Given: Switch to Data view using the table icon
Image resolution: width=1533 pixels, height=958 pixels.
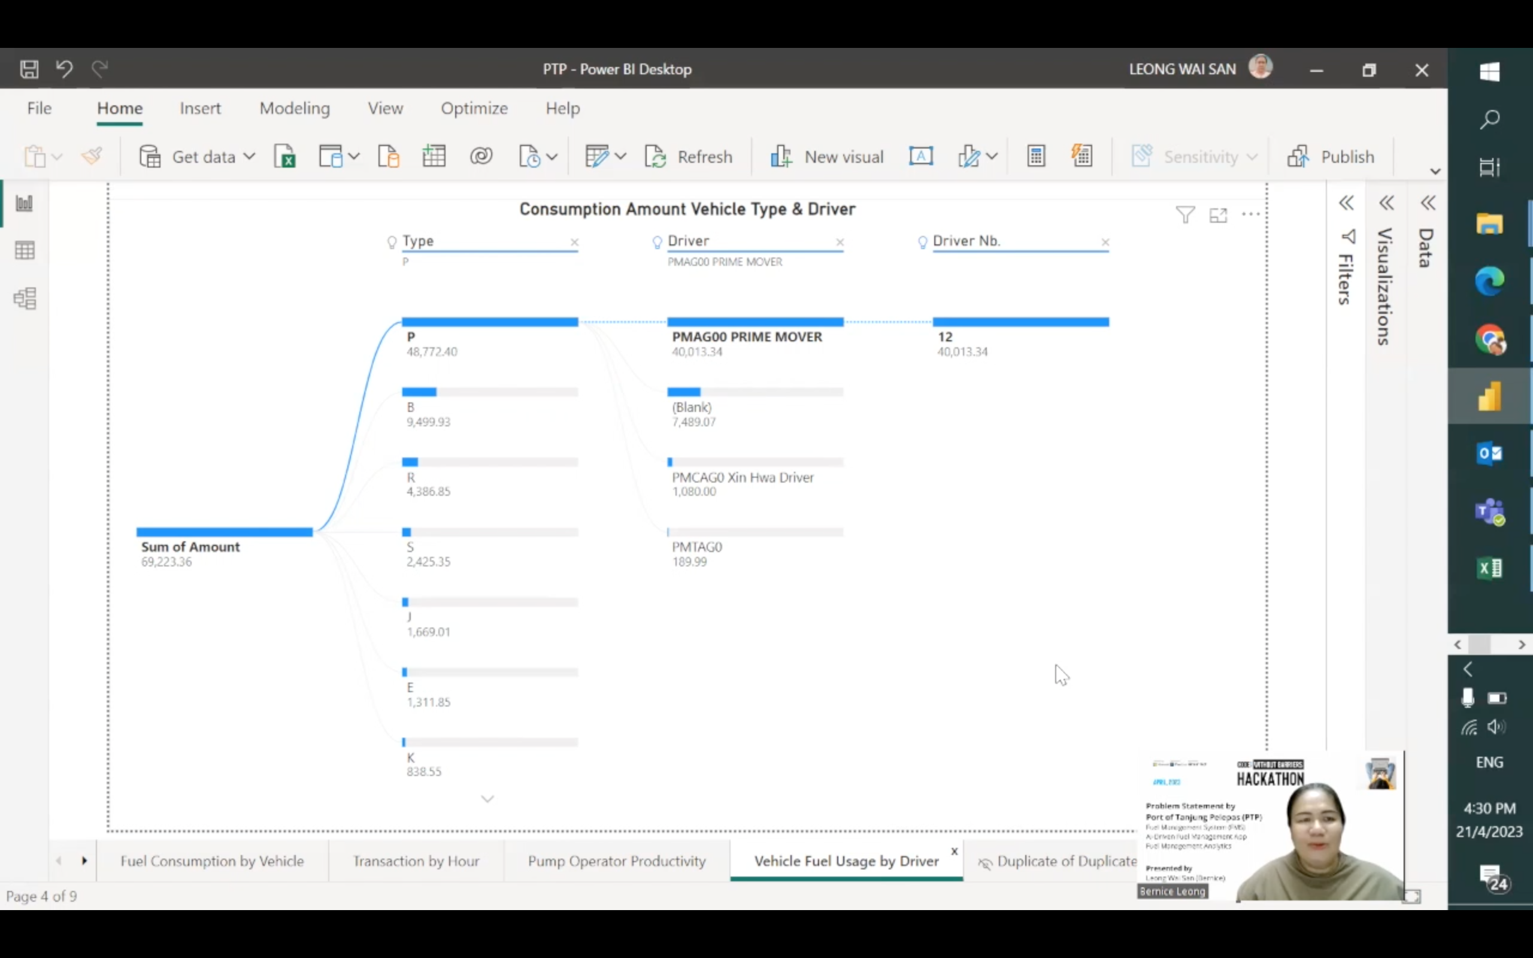Looking at the screenshot, I should 24,250.
